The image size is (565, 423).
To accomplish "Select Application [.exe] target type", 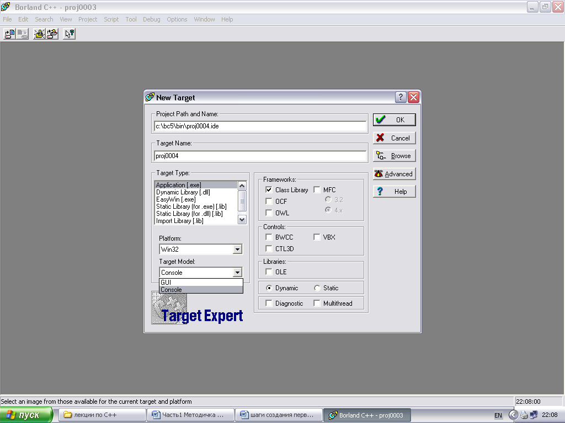I will tap(196, 185).
